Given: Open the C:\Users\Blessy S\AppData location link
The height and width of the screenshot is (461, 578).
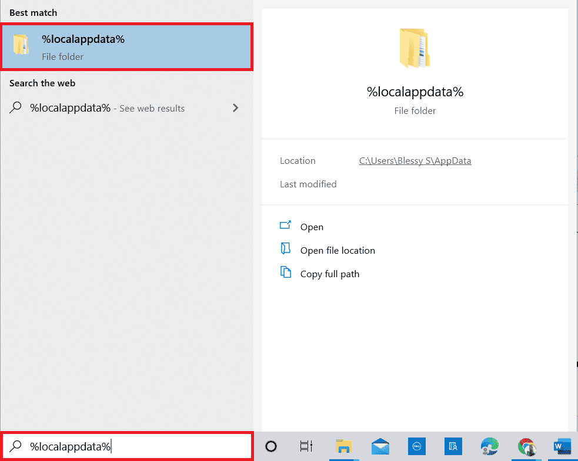Looking at the screenshot, I should click(x=415, y=160).
